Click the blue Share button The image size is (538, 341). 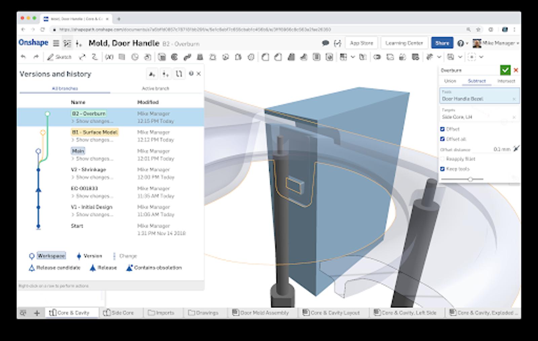pos(442,43)
